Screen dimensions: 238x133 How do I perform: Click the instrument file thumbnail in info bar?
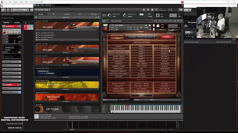click(x=36, y=117)
